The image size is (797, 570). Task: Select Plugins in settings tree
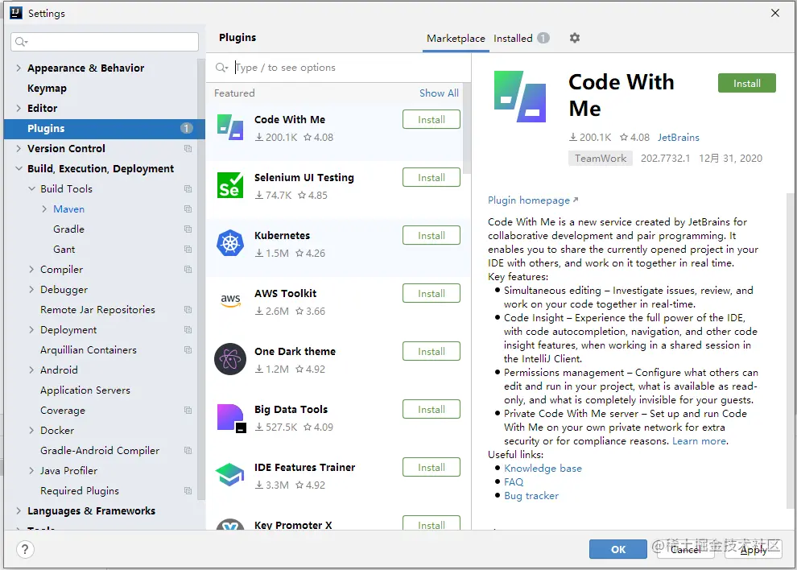pos(104,128)
